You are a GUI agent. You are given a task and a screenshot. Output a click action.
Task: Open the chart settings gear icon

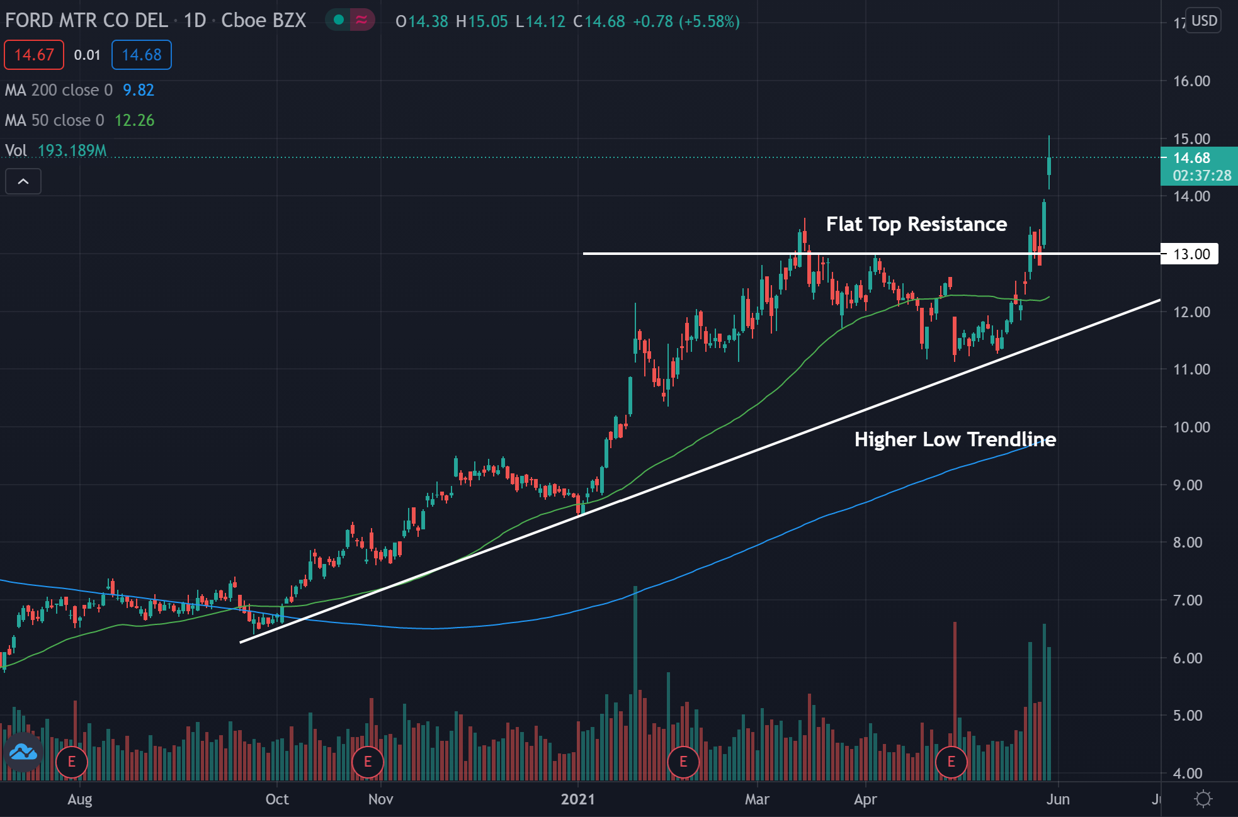pos(1203,799)
